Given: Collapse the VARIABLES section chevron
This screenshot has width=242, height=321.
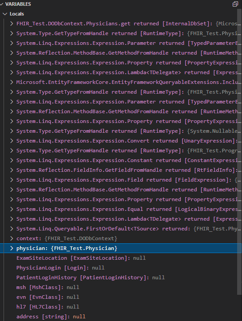Looking at the screenshot, I should pyautogui.click(x=2, y=4).
